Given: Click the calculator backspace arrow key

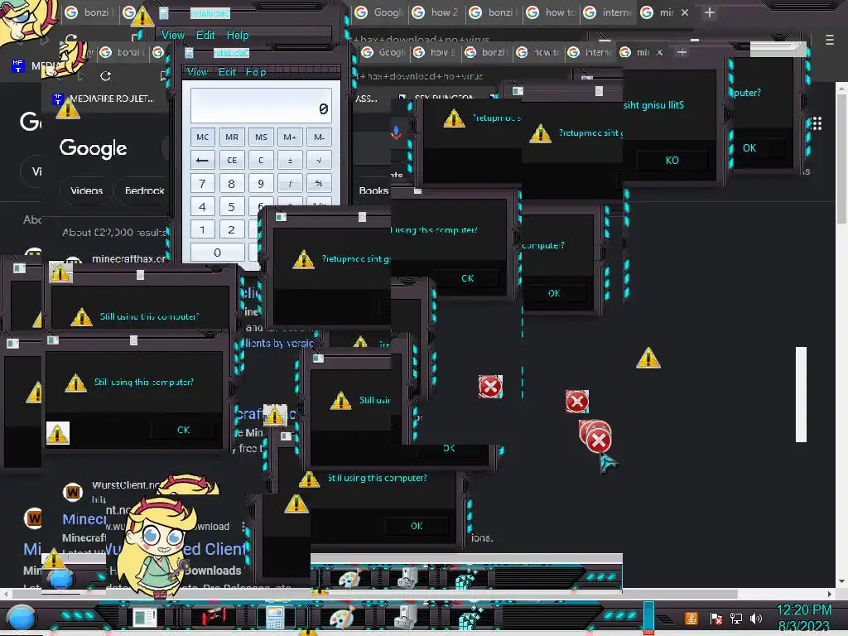Looking at the screenshot, I should [x=202, y=160].
